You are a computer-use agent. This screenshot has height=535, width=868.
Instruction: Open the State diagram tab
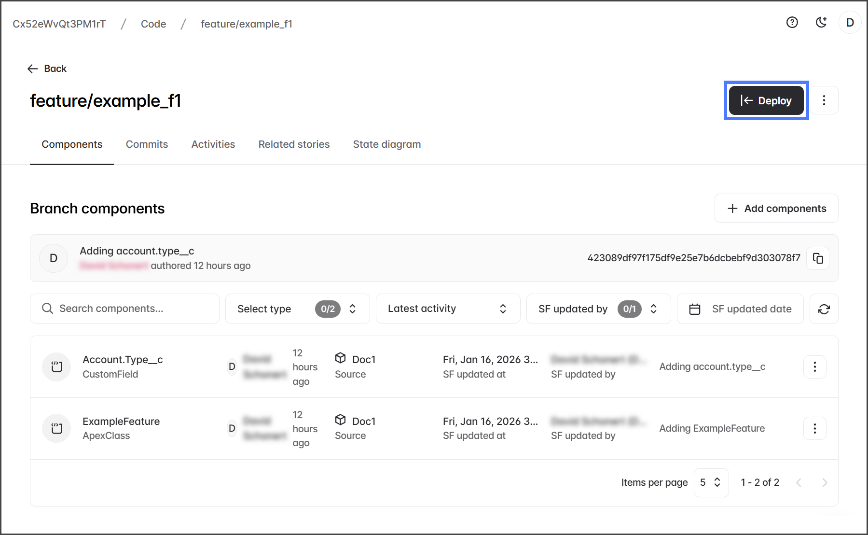[x=386, y=144]
